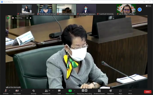Open the Security shield options
This screenshot has width=153, height=95.
(x=33, y=92)
